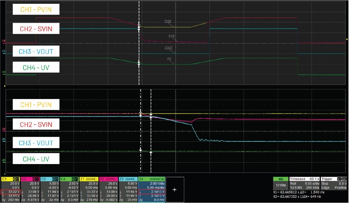This screenshot has width=349, height=203.
Task: Click the CH1 - PVIN label in upper grid
Action: [x=36, y=9]
